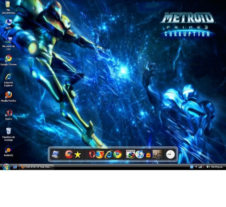Click the yellow star icon in the dock
Viewport: 226px width, 207px height.
pyautogui.click(x=78, y=155)
